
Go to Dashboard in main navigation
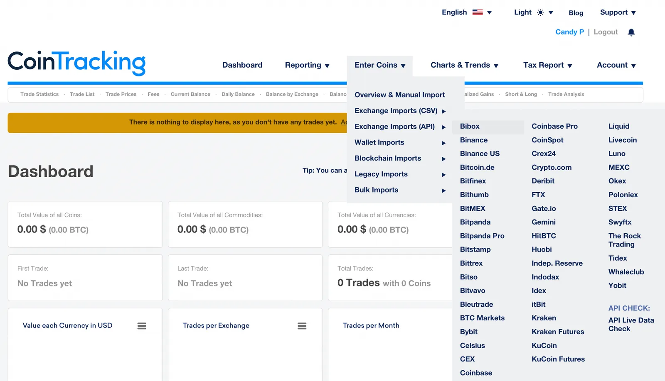tap(242, 65)
